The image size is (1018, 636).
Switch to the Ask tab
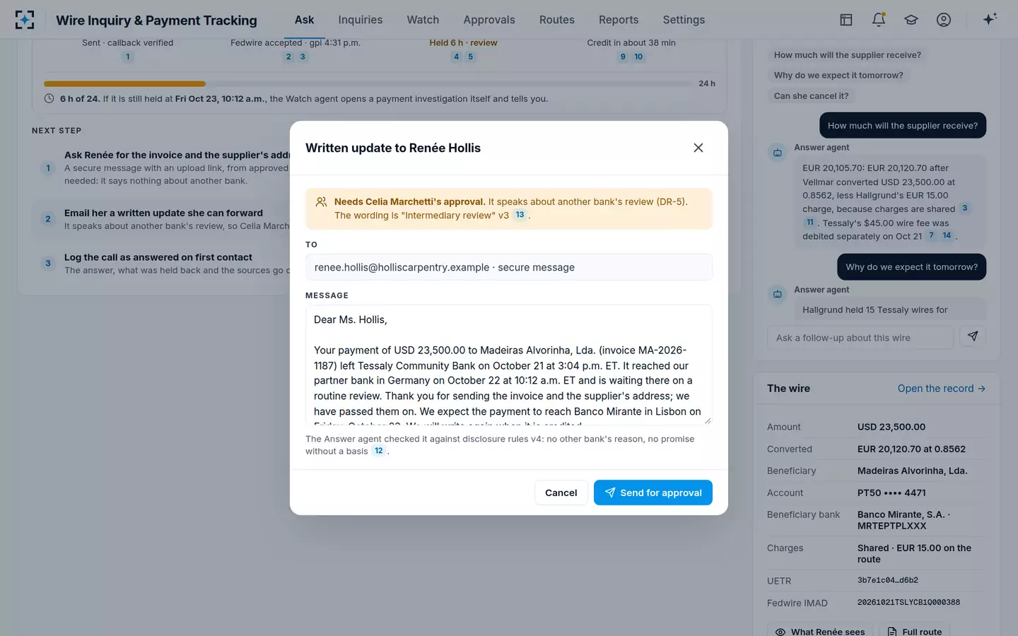304,20
